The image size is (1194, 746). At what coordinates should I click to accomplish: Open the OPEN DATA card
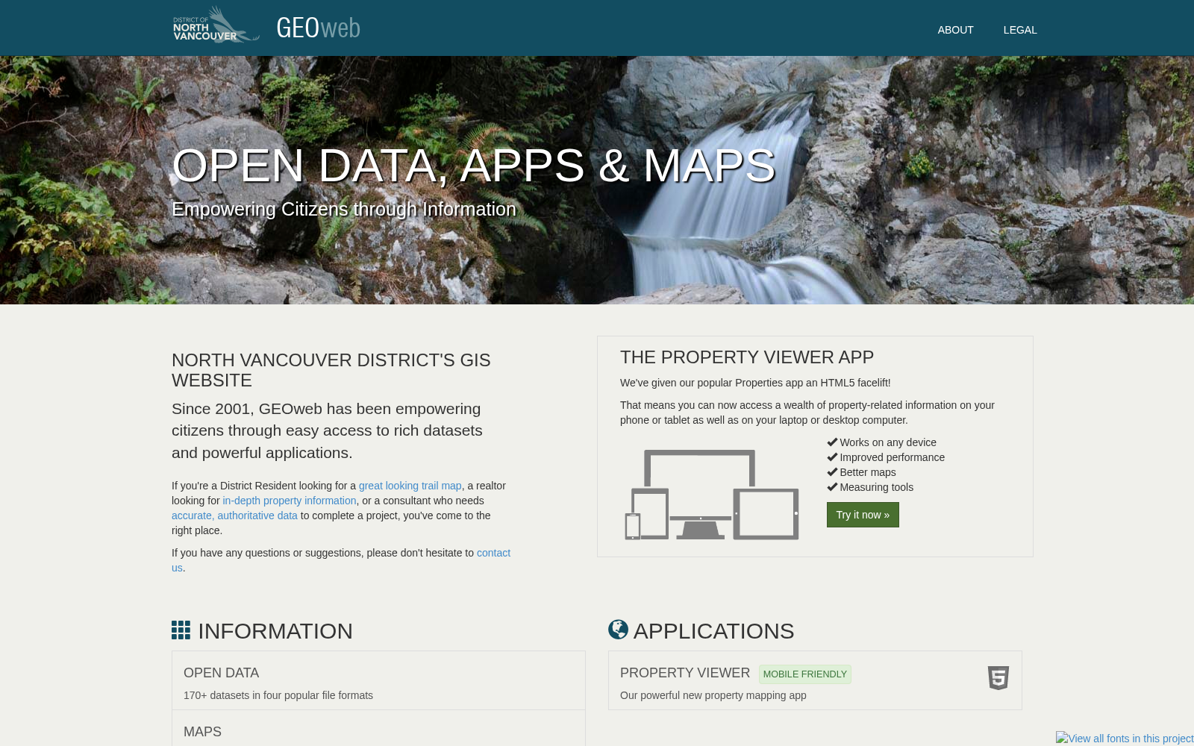click(x=378, y=680)
